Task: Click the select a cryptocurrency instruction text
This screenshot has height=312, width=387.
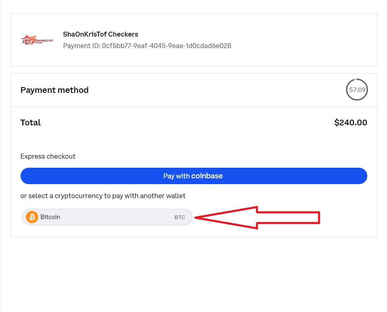Action: [103, 196]
